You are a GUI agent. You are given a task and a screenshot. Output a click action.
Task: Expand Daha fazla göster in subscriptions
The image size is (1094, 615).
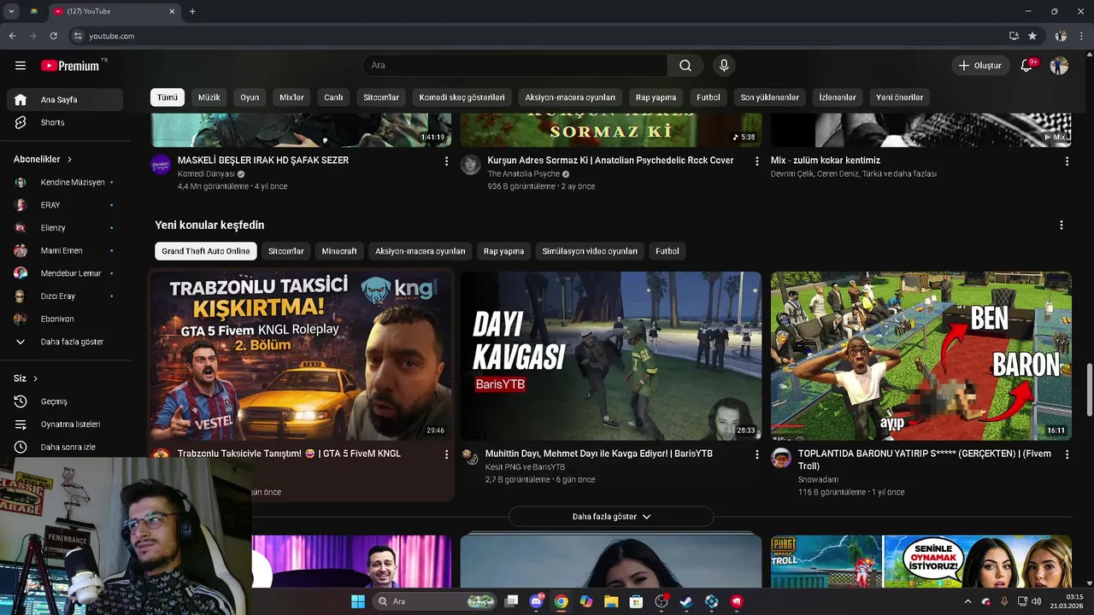click(x=65, y=342)
